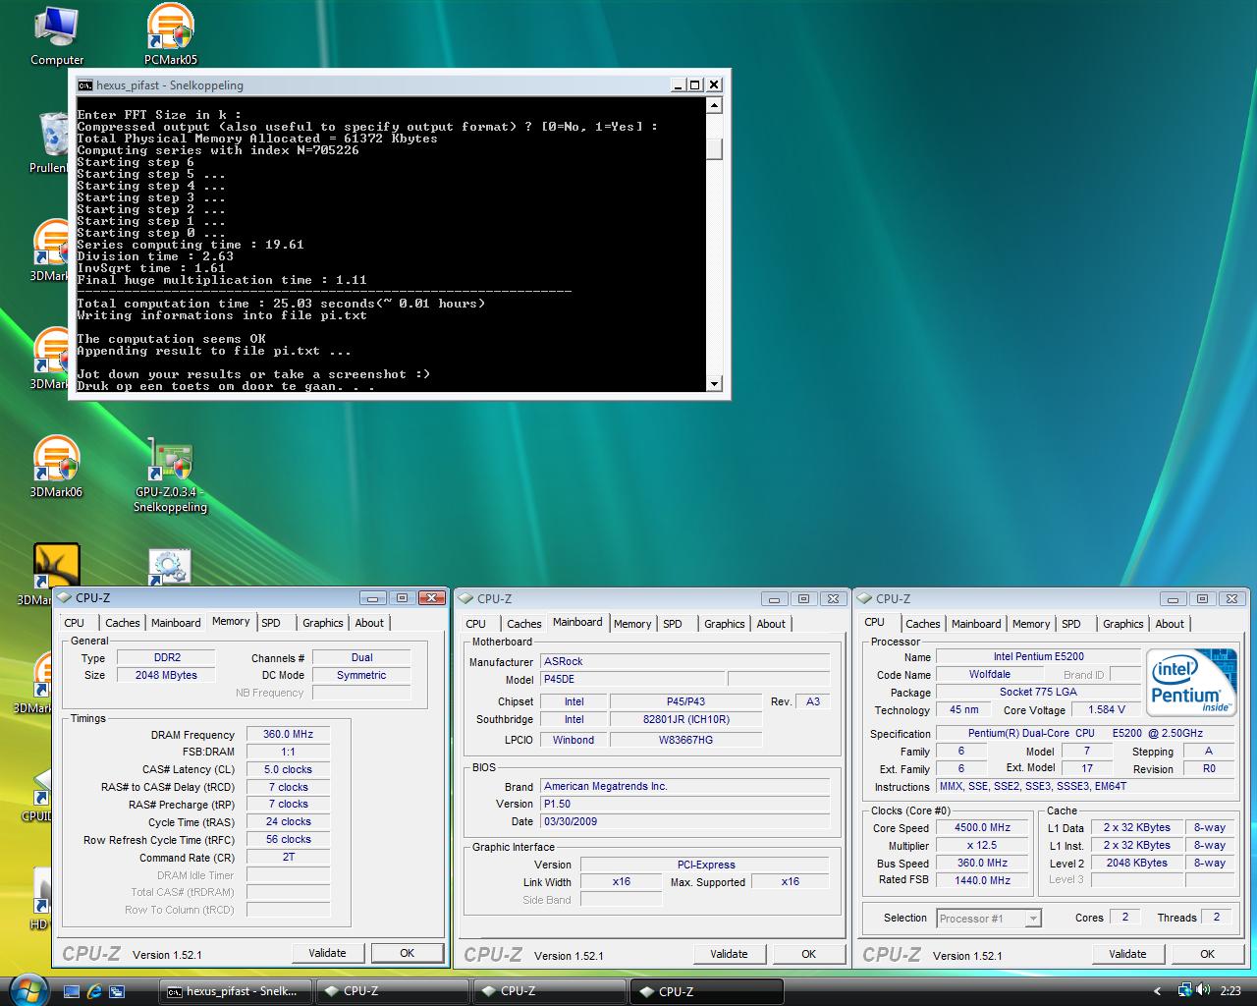Image resolution: width=1257 pixels, height=1006 pixels.
Task: Click the CAS# Latency 5.0 clocks value
Action: coord(288,769)
